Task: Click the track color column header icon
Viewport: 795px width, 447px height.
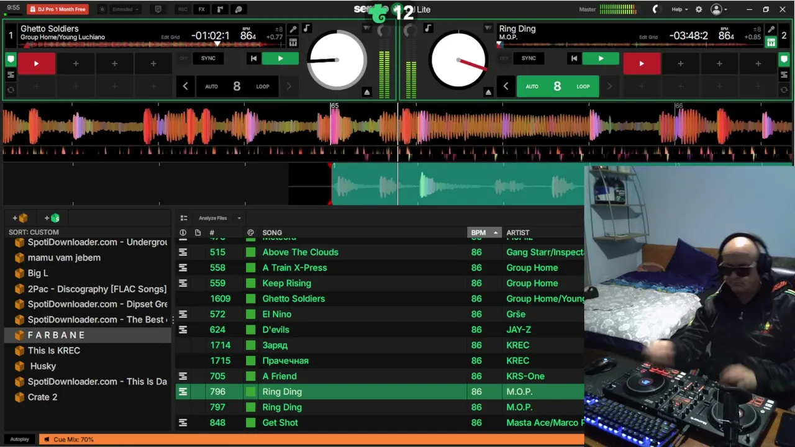Action: click(x=250, y=233)
